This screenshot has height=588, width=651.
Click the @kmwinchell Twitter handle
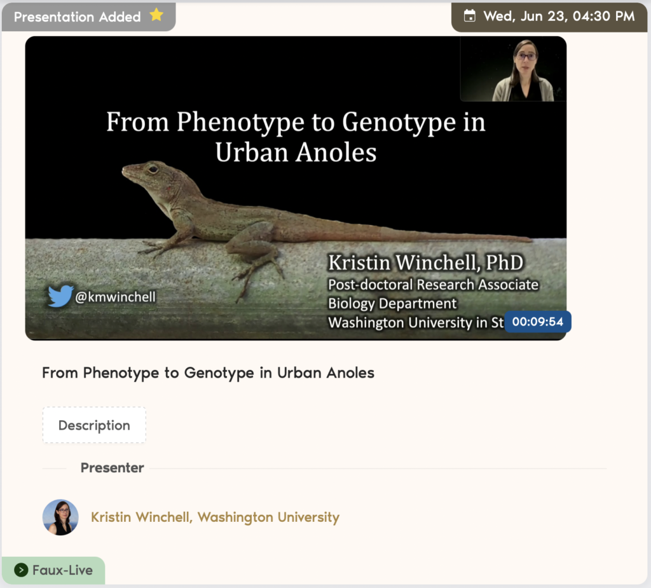[115, 297]
